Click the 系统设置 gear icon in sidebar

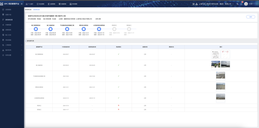coord(3,55)
